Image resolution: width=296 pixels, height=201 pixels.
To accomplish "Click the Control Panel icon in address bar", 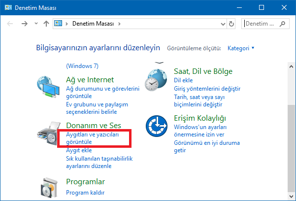I will tap(58, 24).
